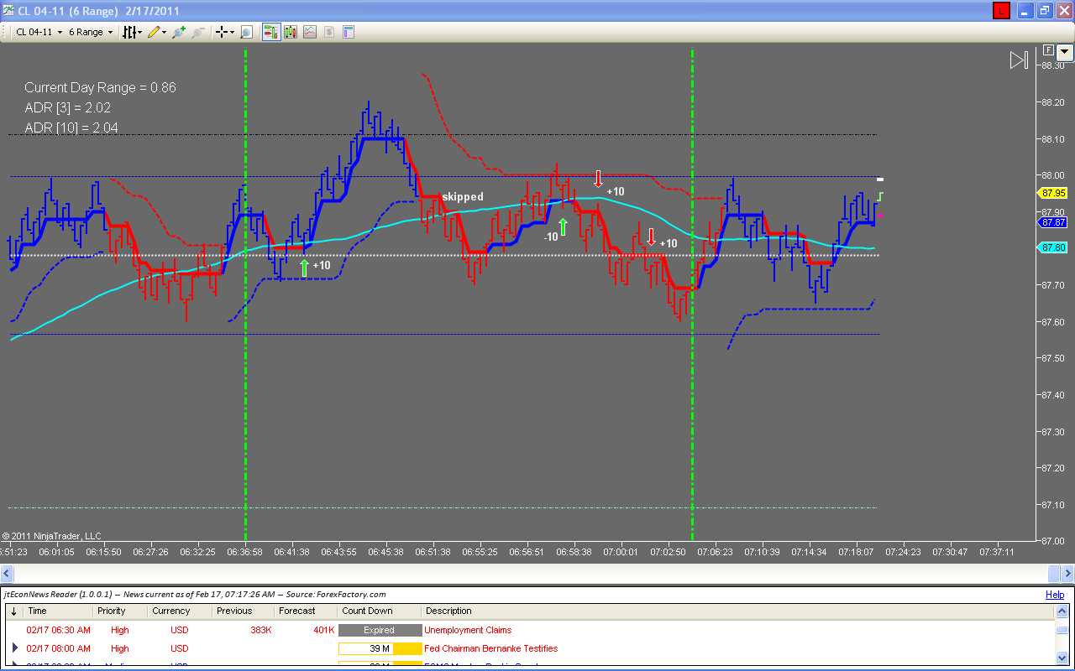Click the Current Day Range text
1075x671 pixels.
pyautogui.click(x=100, y=87)
